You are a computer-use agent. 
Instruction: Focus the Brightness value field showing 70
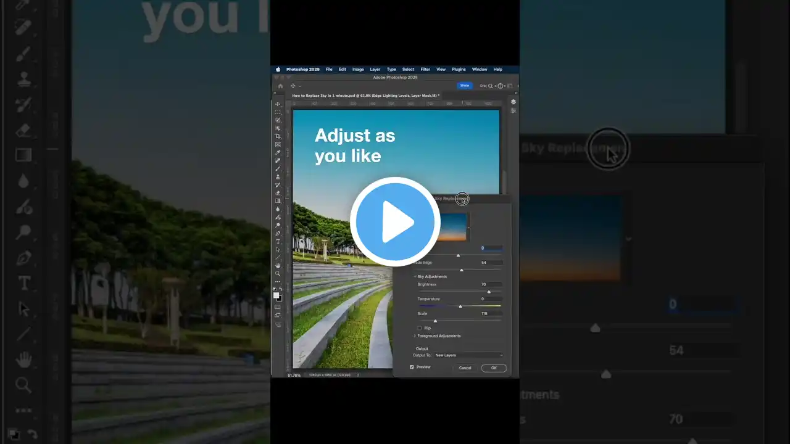[491, 284]
